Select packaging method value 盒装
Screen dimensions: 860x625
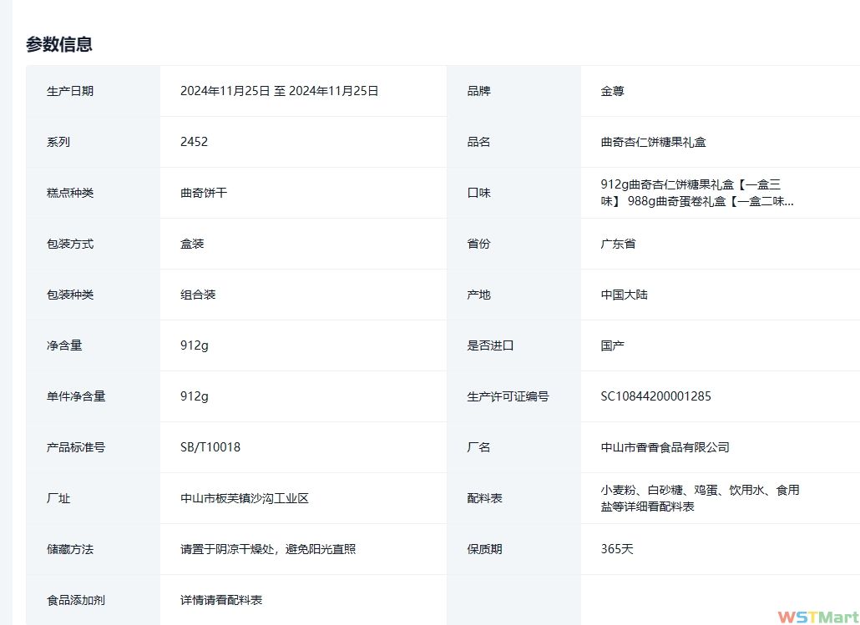[x=192, y=244]
